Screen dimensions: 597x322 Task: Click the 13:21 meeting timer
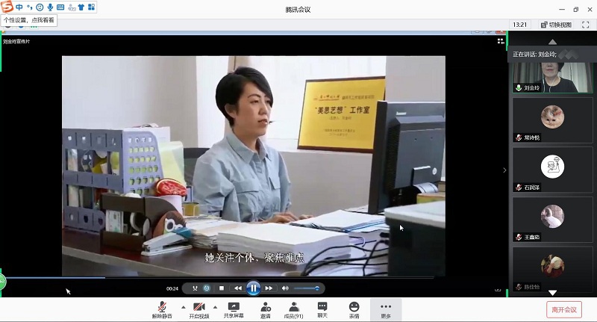pos(519,25)
